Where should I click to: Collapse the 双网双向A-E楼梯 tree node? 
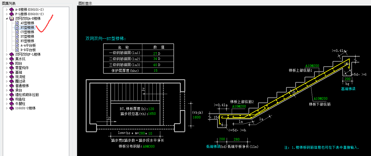[x=7, y=18]
